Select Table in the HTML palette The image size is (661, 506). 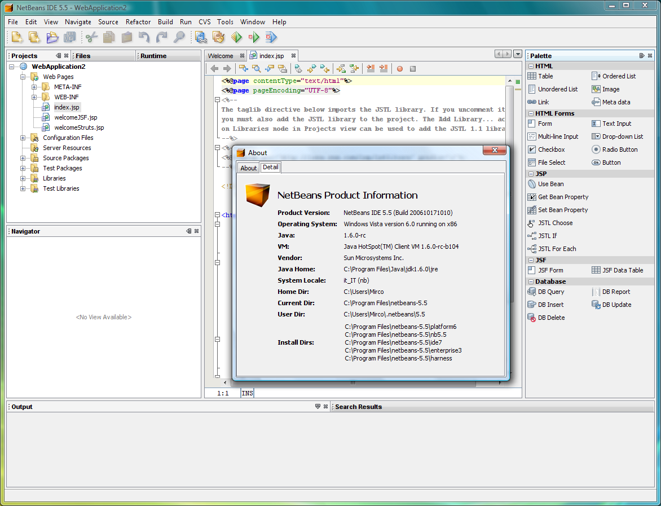pyautogui.click(x=540, y=76)
